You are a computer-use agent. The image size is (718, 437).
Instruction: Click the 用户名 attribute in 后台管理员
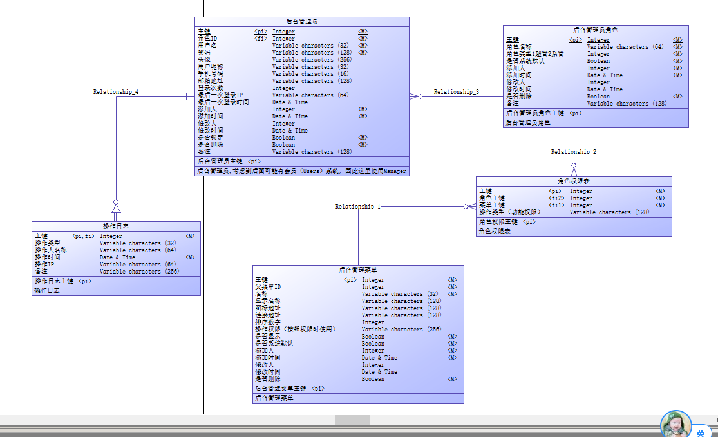[x=207, y=46]
